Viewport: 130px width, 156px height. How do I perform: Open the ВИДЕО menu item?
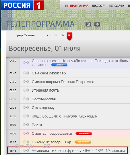coord(98,6)
